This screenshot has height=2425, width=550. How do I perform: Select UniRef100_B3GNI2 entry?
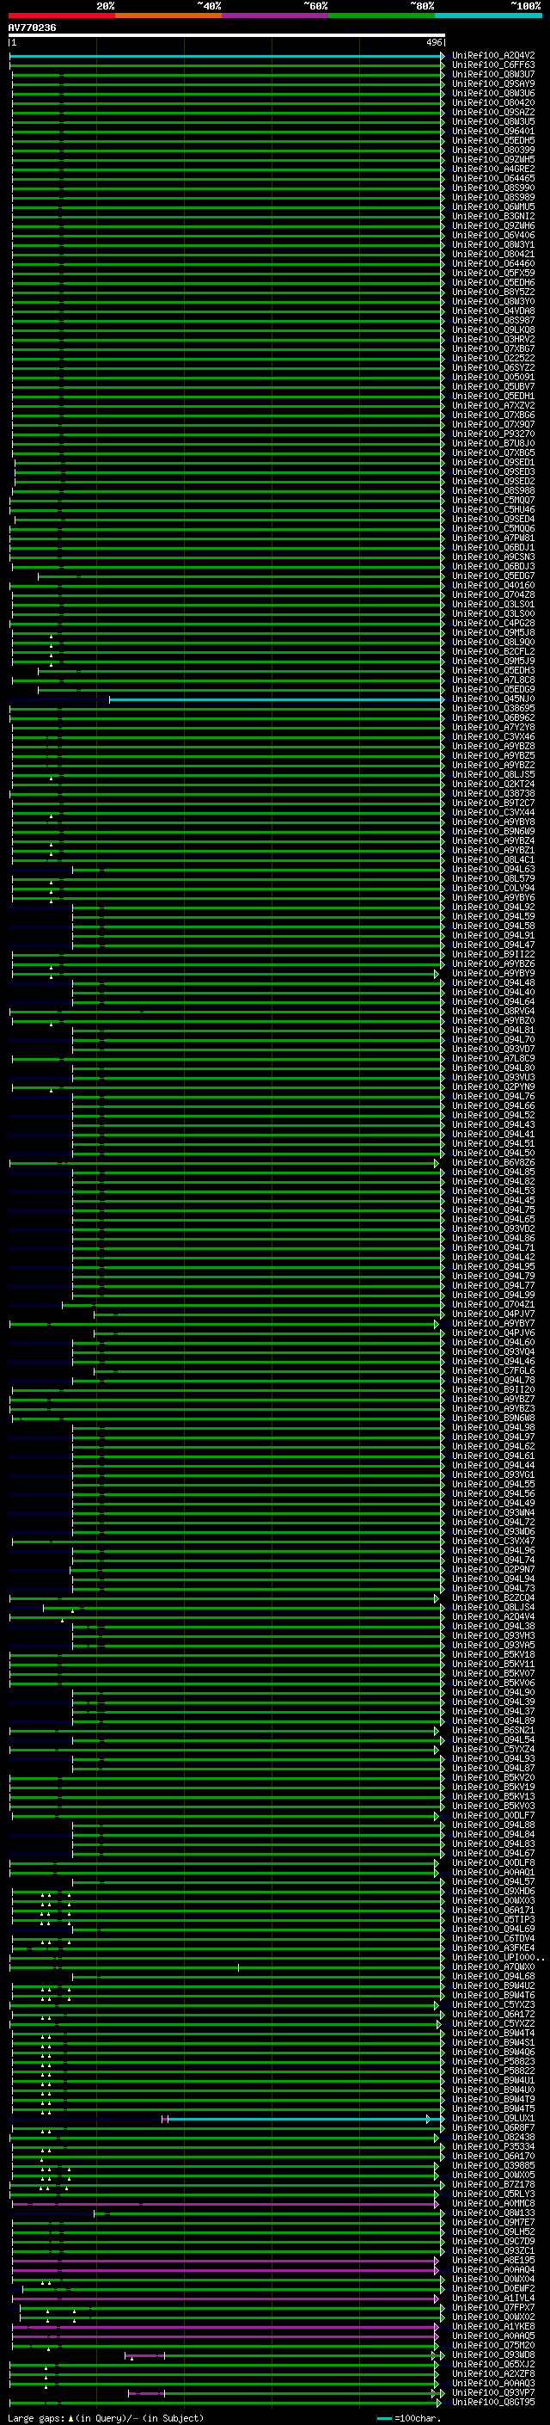[x=493, y=217]
